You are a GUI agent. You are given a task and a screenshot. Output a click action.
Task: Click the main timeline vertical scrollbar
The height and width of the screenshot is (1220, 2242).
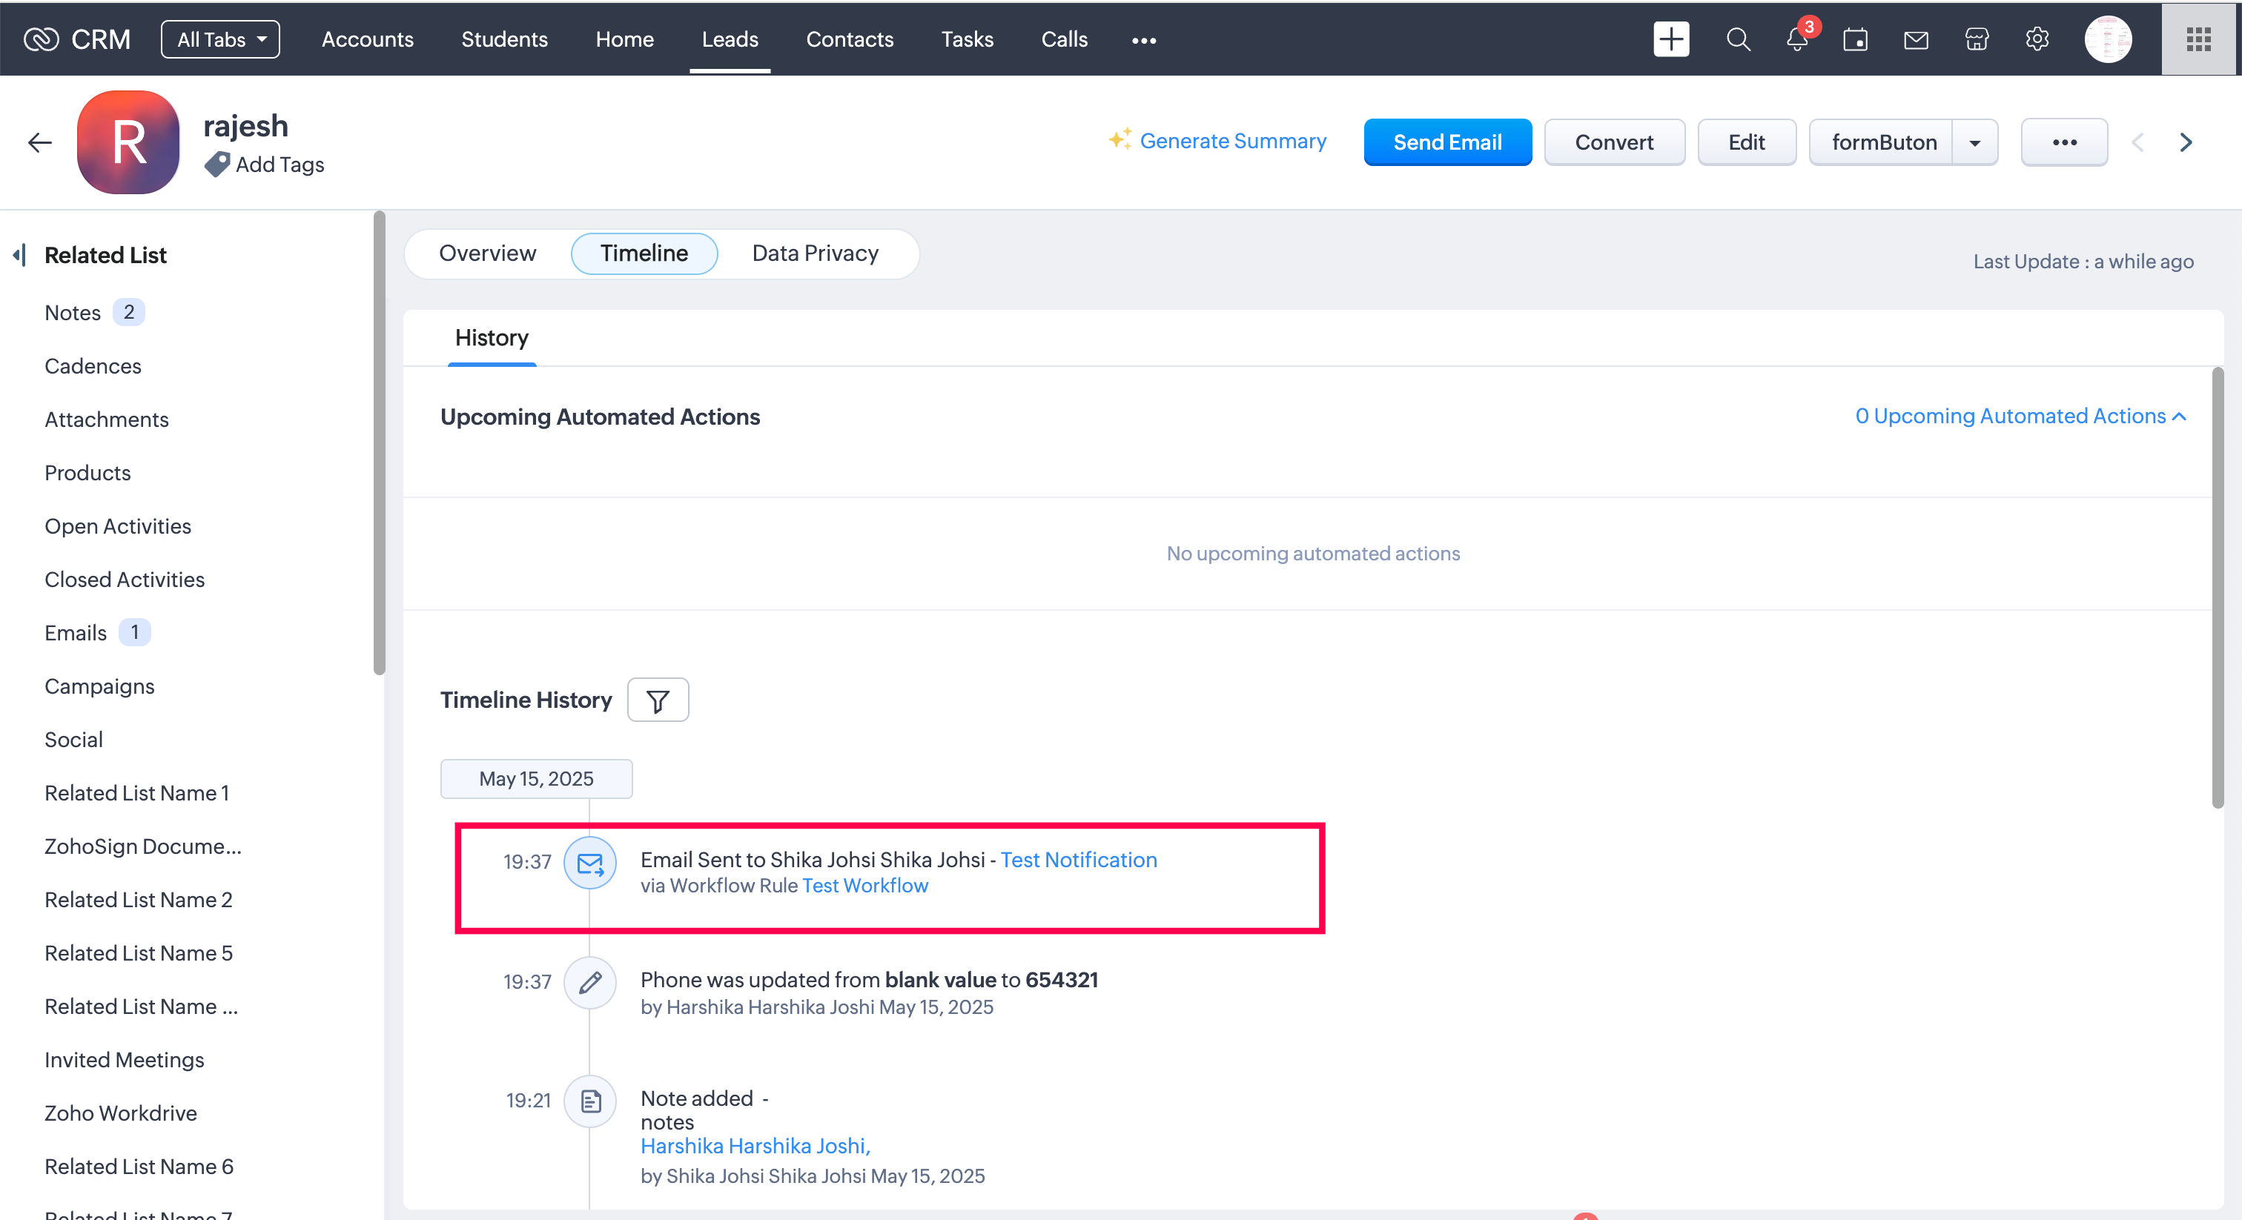2218,589
